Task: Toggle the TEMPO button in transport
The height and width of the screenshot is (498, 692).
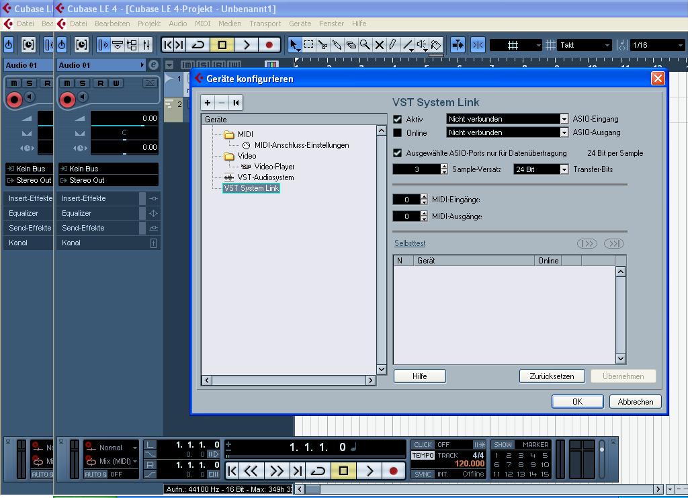Action: pyautogui.click(x=423, y=455)
